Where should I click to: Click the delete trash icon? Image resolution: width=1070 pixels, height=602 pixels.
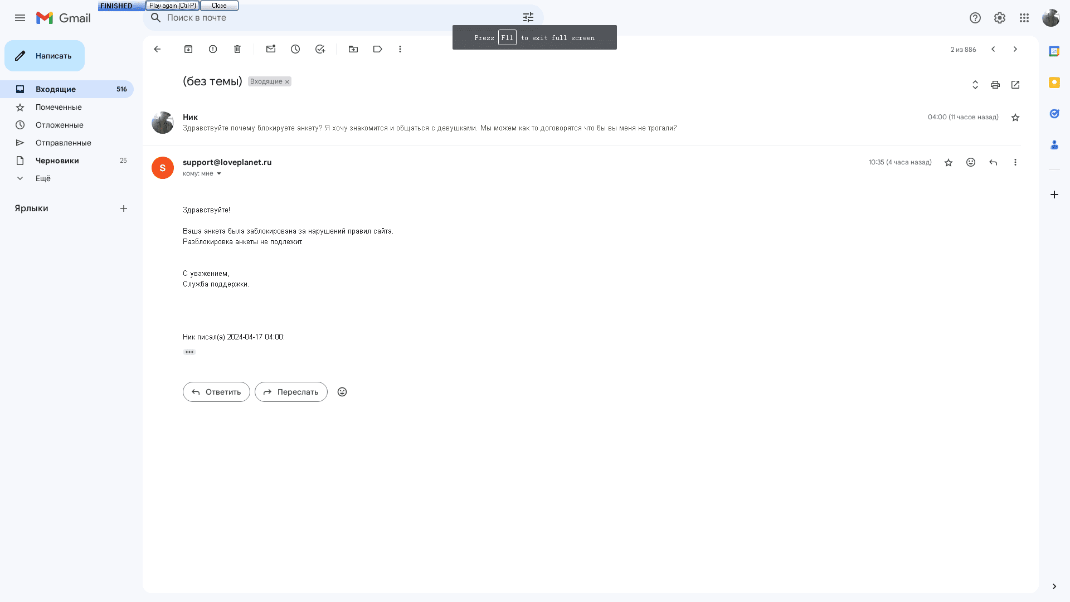(x=237, y=49)
